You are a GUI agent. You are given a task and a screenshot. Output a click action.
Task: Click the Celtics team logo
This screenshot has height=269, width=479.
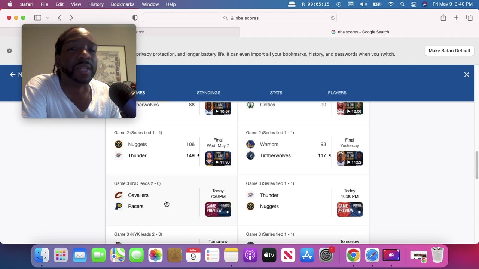pyautogui.click(x=251, y=105)
